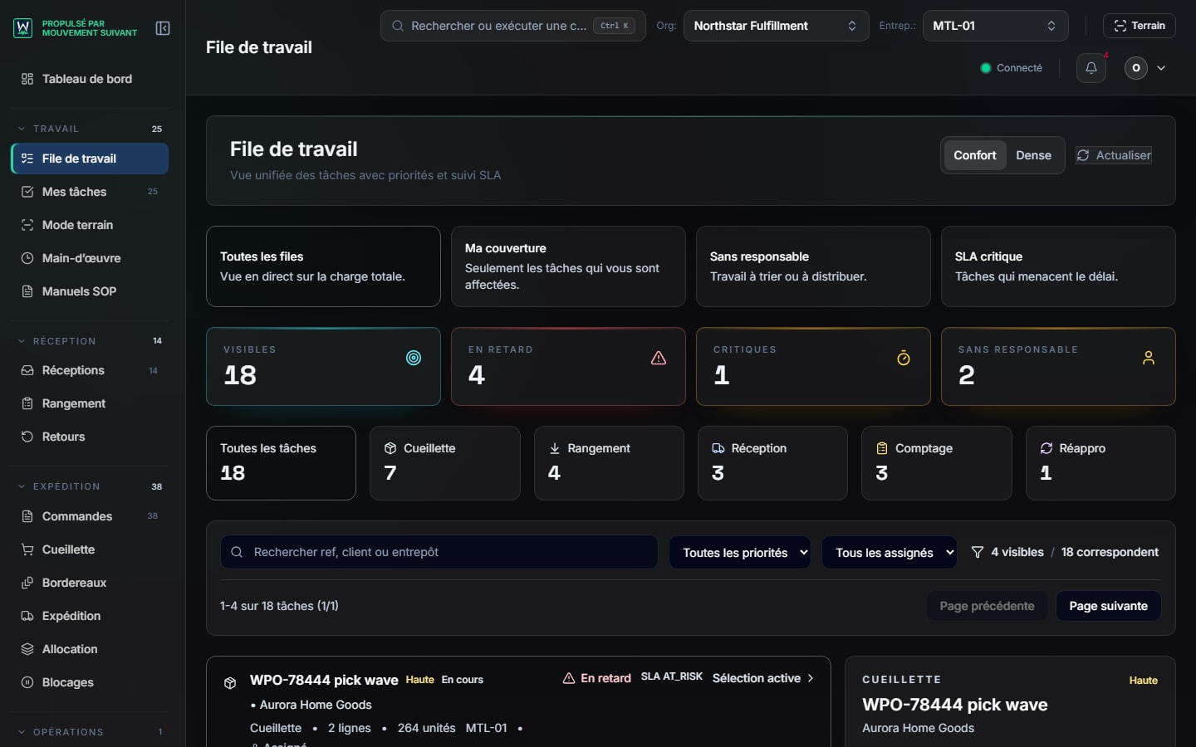Select the SLA critique view
Screen dimensions: 1196x747
tap(1058, 266)
